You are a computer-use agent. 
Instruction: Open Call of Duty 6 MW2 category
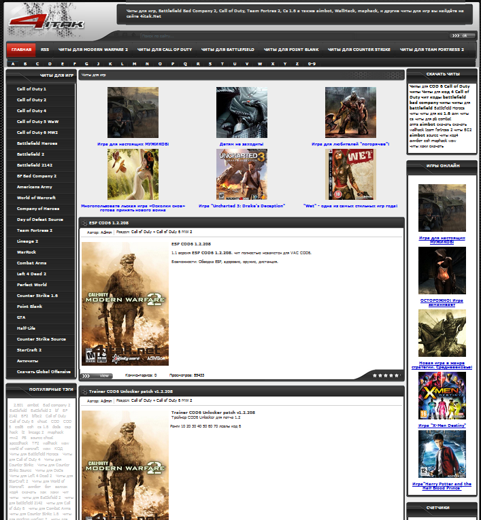click(x=40, y=133)
